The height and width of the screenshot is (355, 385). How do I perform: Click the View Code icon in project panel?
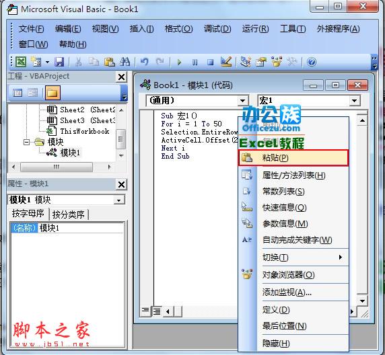point(17,93)
